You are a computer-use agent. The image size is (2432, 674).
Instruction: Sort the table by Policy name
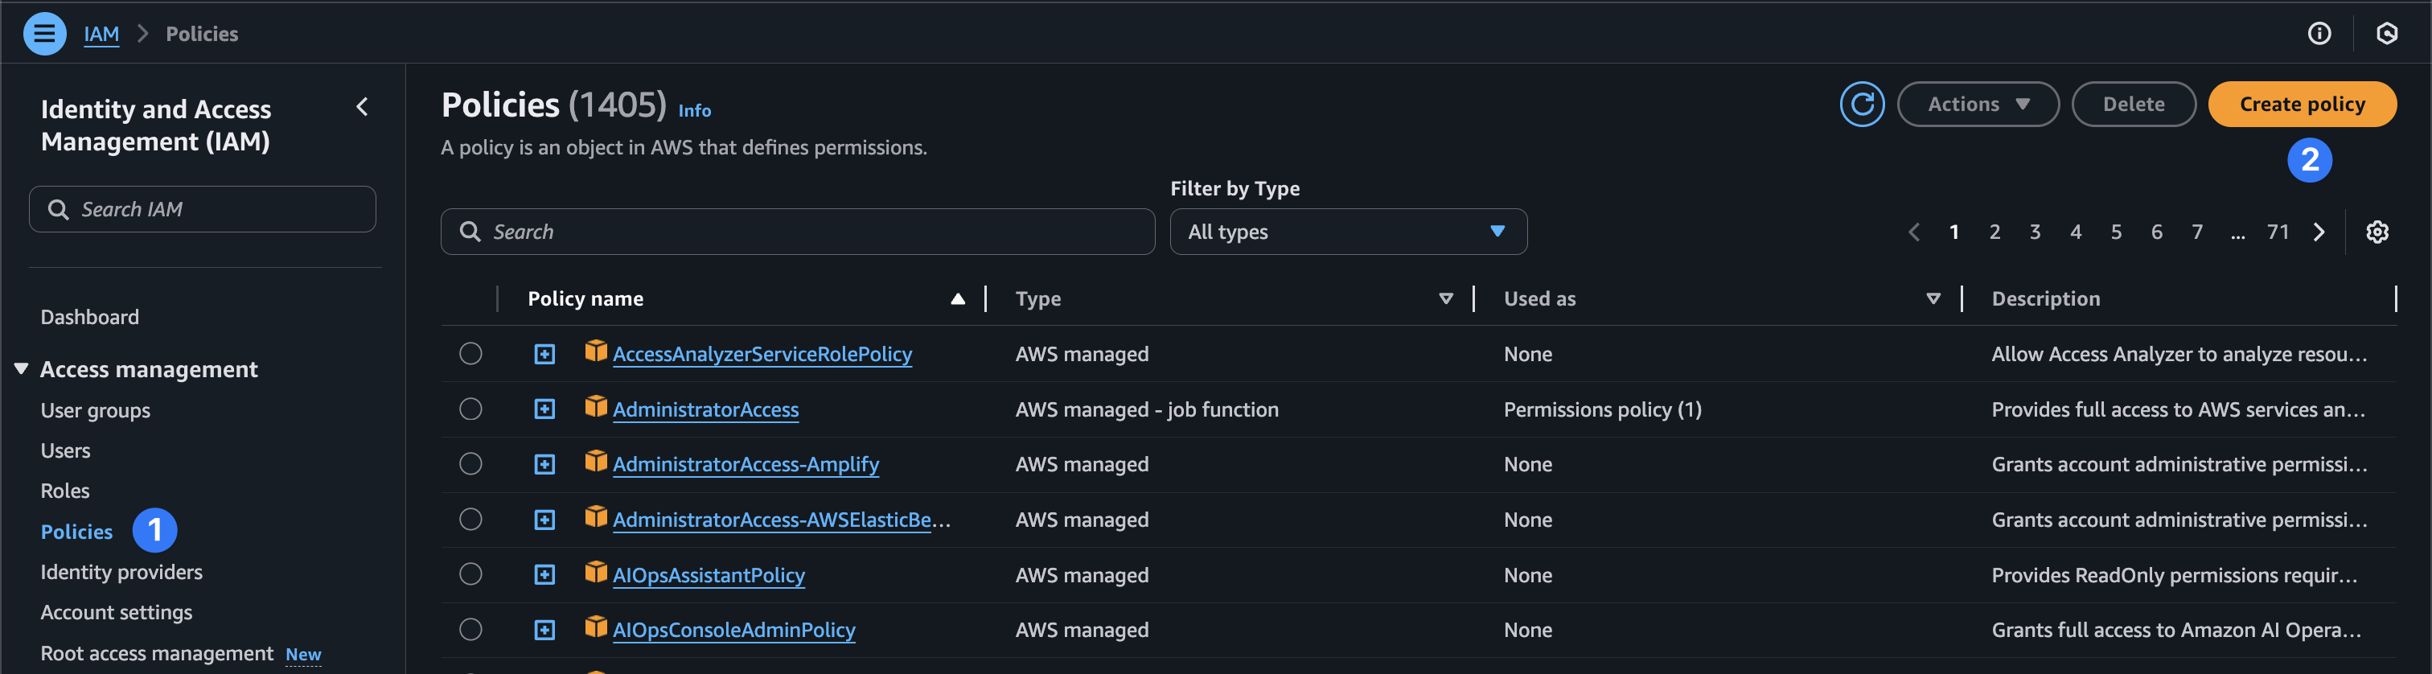coord(585,299)
